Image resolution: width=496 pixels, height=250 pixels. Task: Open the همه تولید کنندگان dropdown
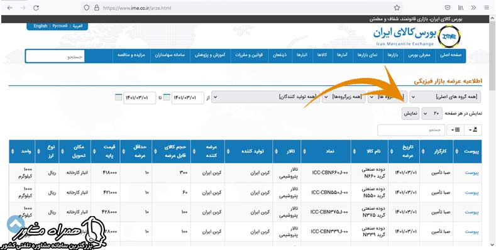pos(265,97)
